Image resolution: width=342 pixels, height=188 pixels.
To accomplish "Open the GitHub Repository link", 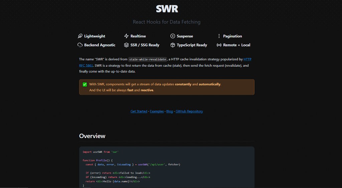I will [x=189, y=111].
